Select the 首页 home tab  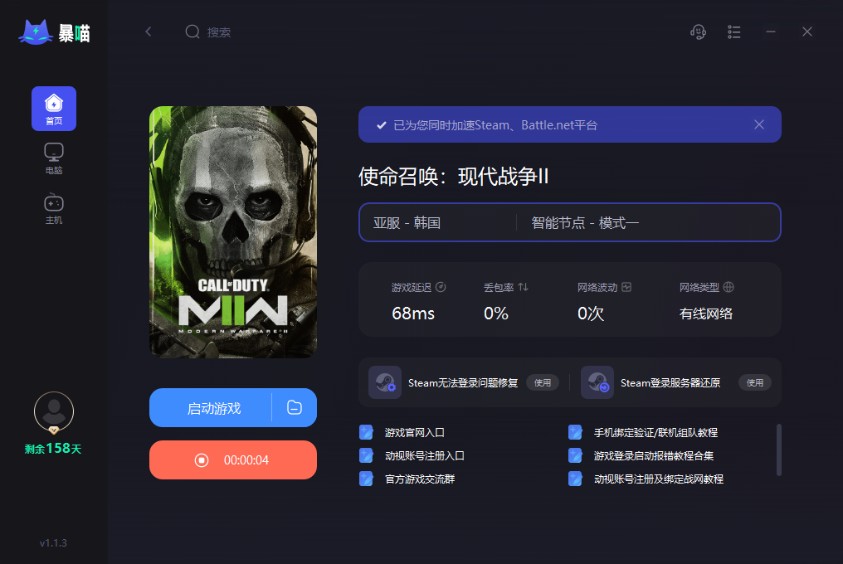(x=54, y=109)
